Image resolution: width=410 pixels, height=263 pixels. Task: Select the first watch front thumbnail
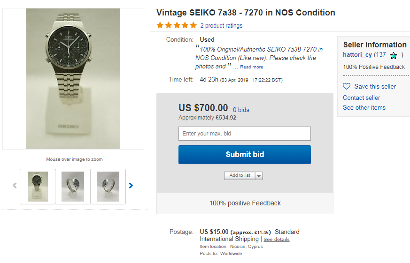pyautogui.click(x=38, y=187)
